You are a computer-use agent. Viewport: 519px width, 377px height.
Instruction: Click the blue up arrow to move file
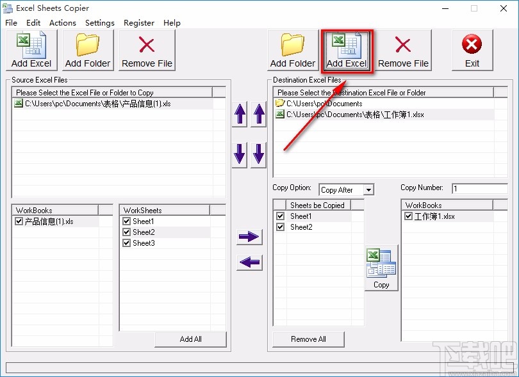pos(238,114)
